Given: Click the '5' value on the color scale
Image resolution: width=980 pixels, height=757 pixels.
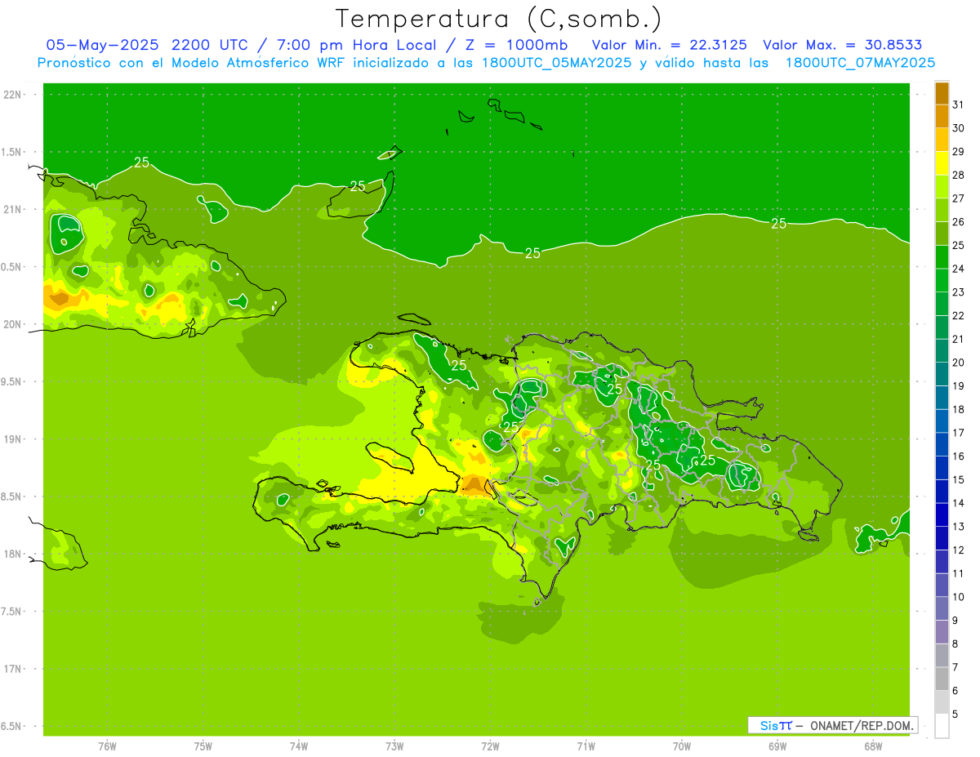Looking at the screenshot, I should [955, 714].
